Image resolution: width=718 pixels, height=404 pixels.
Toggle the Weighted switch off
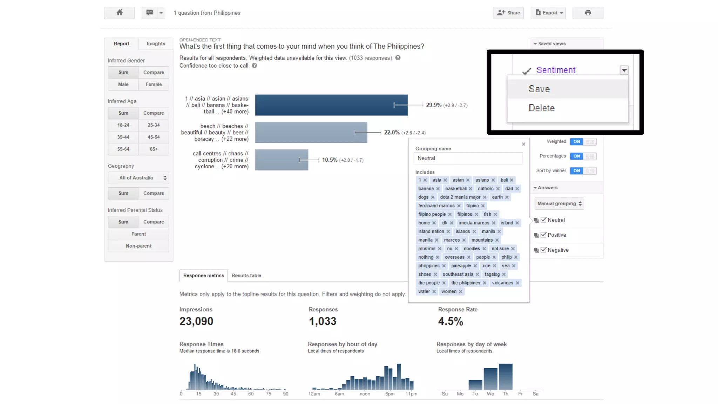(583, 142)
